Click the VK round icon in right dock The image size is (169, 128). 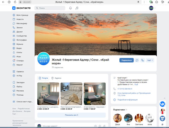coord(162,104)
